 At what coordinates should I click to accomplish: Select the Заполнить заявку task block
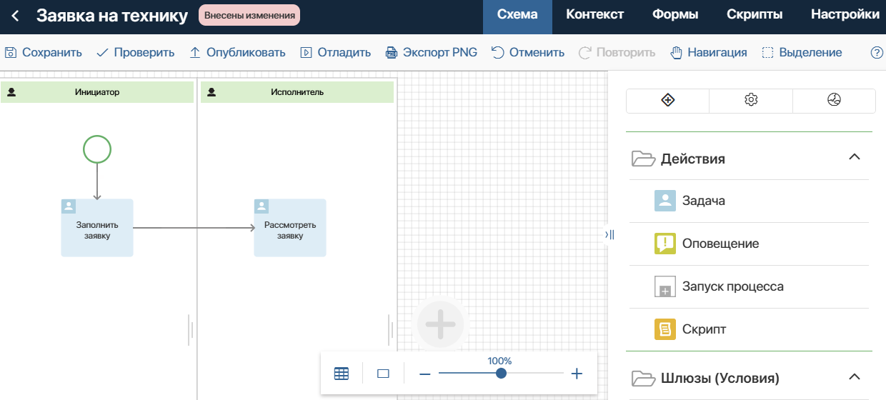[x=97, y=228]
